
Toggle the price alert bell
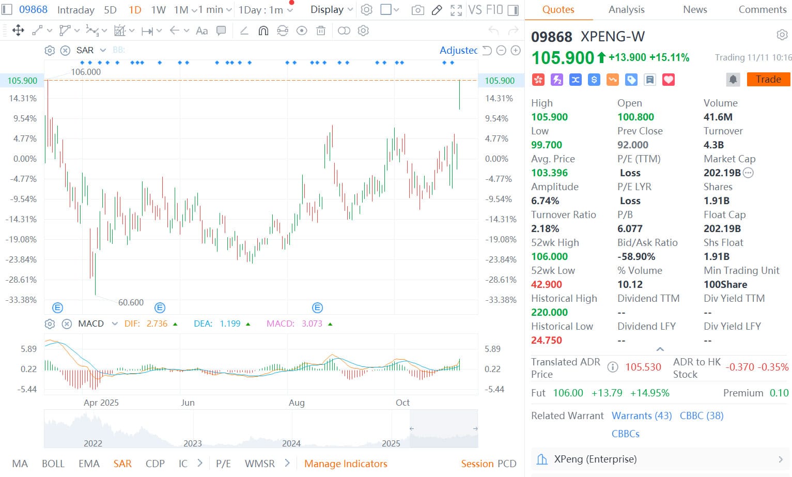733,79
